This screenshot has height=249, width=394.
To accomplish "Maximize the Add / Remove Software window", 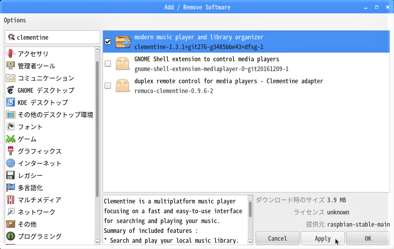I will click(377, 7).
